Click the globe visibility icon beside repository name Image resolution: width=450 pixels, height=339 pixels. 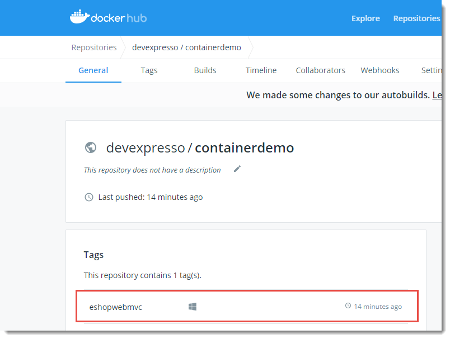click(x=91, y=148)
